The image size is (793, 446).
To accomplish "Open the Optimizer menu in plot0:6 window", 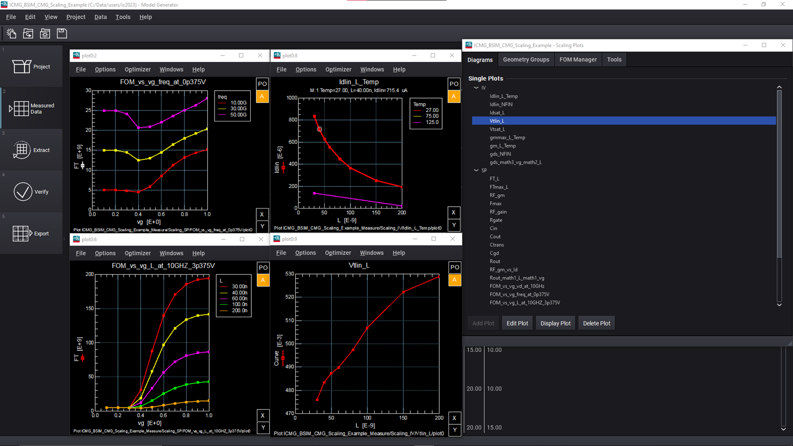I will (137, 253).
